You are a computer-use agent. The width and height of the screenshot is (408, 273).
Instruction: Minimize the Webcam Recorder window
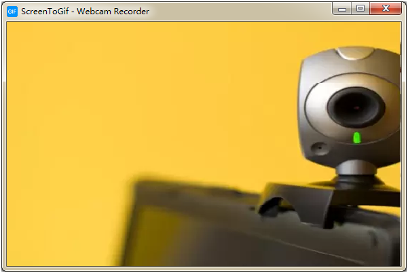click(342, 9)
